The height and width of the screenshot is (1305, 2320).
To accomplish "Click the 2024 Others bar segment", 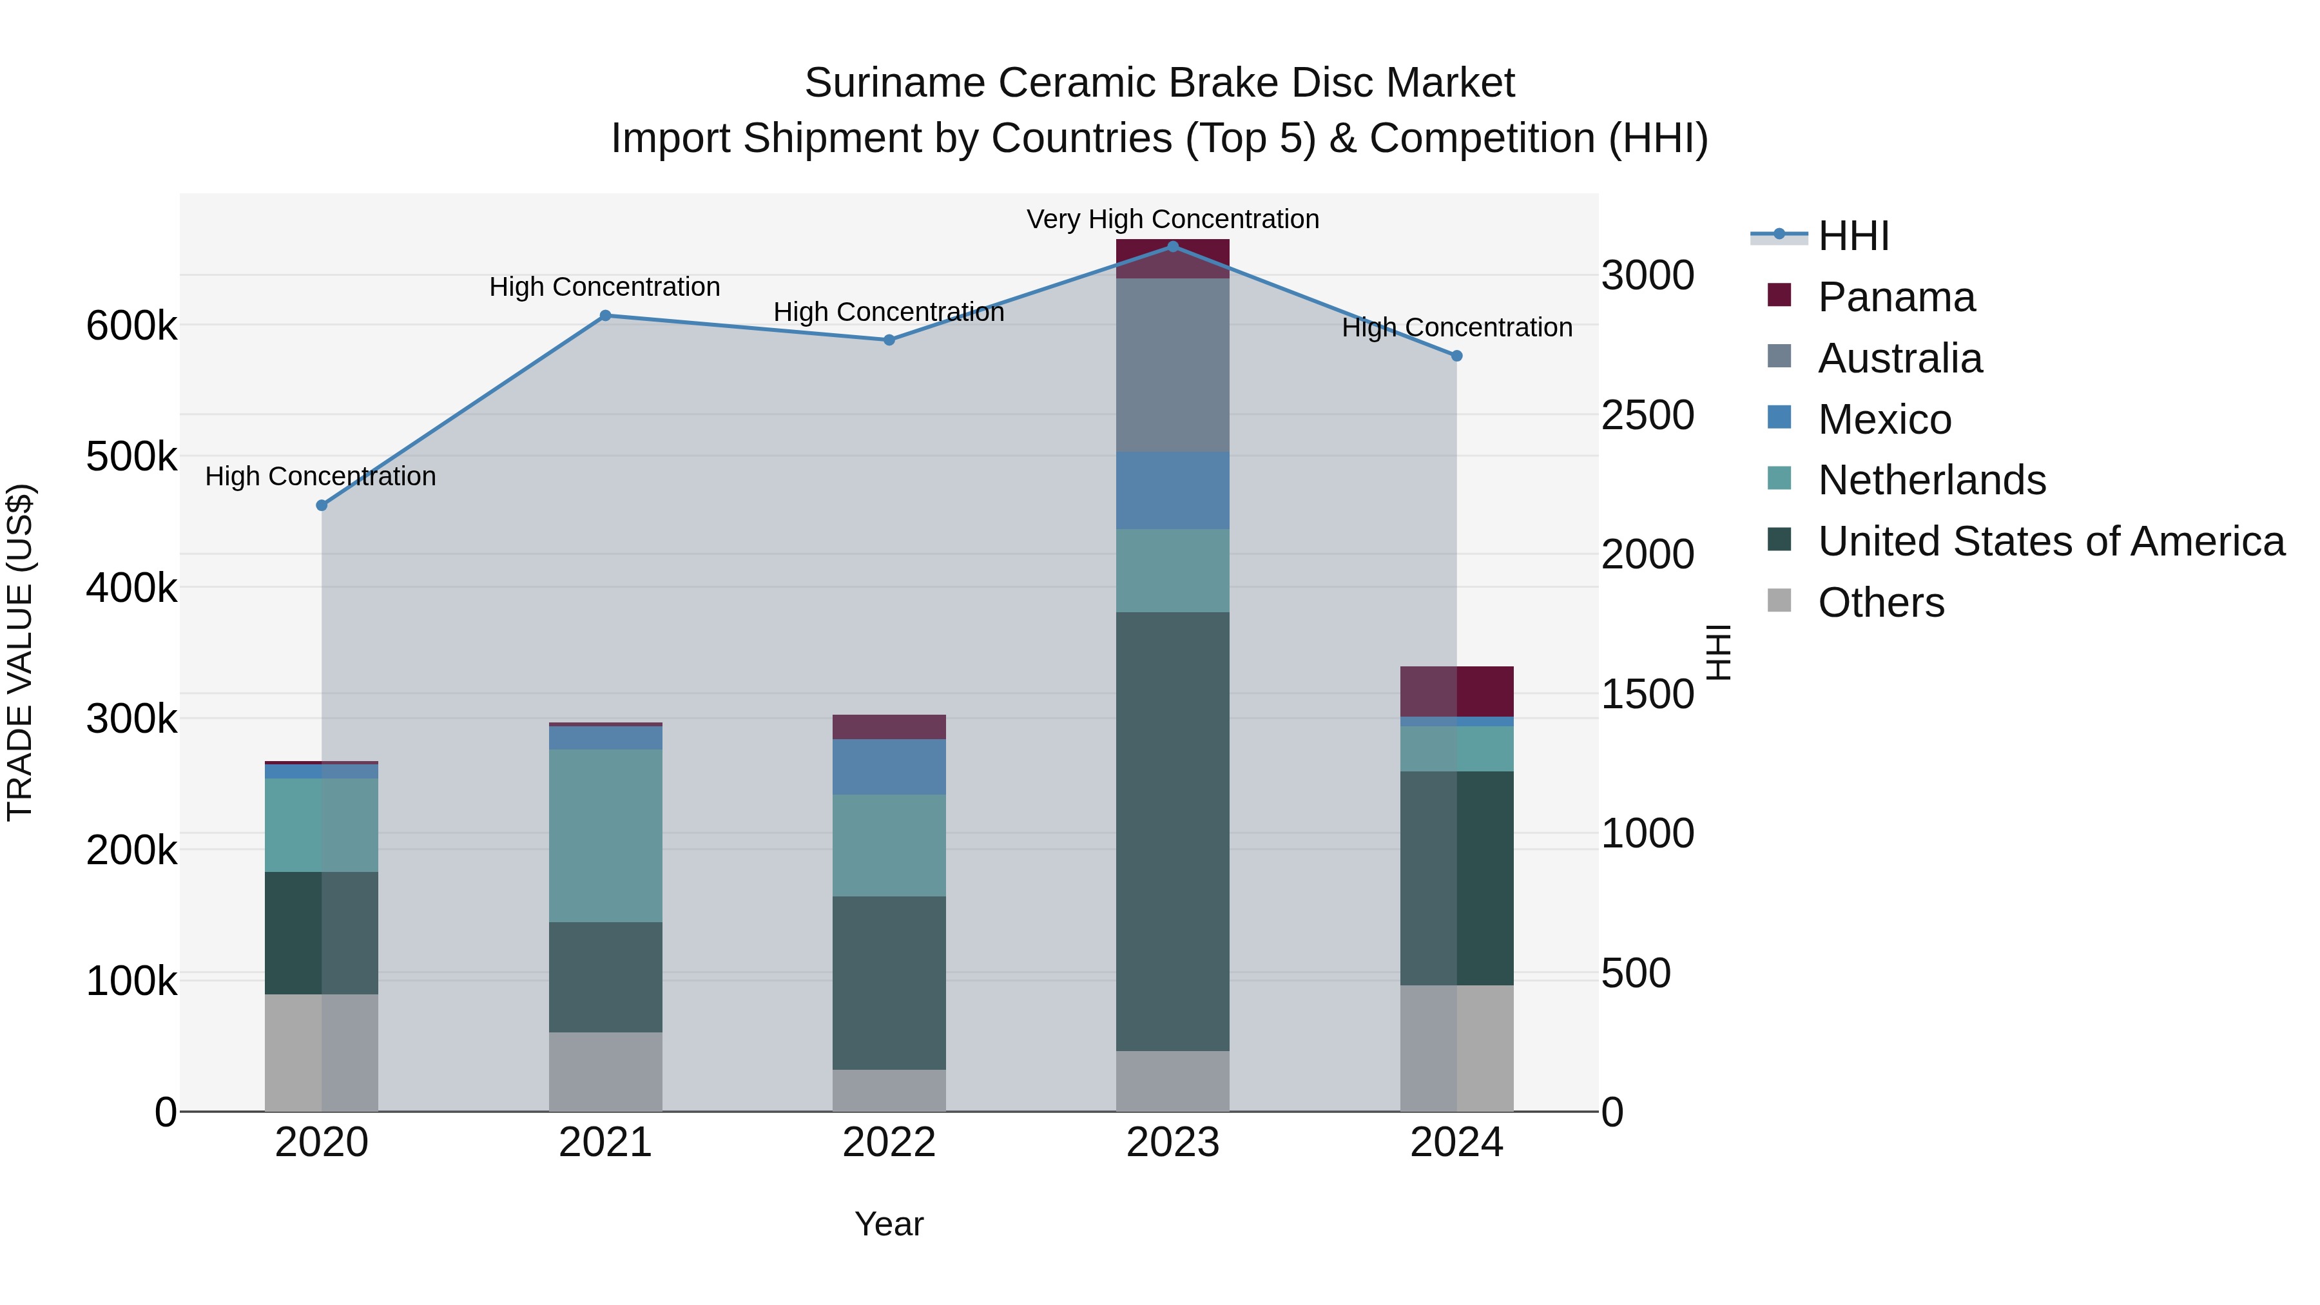I will coord(1456,1049).
